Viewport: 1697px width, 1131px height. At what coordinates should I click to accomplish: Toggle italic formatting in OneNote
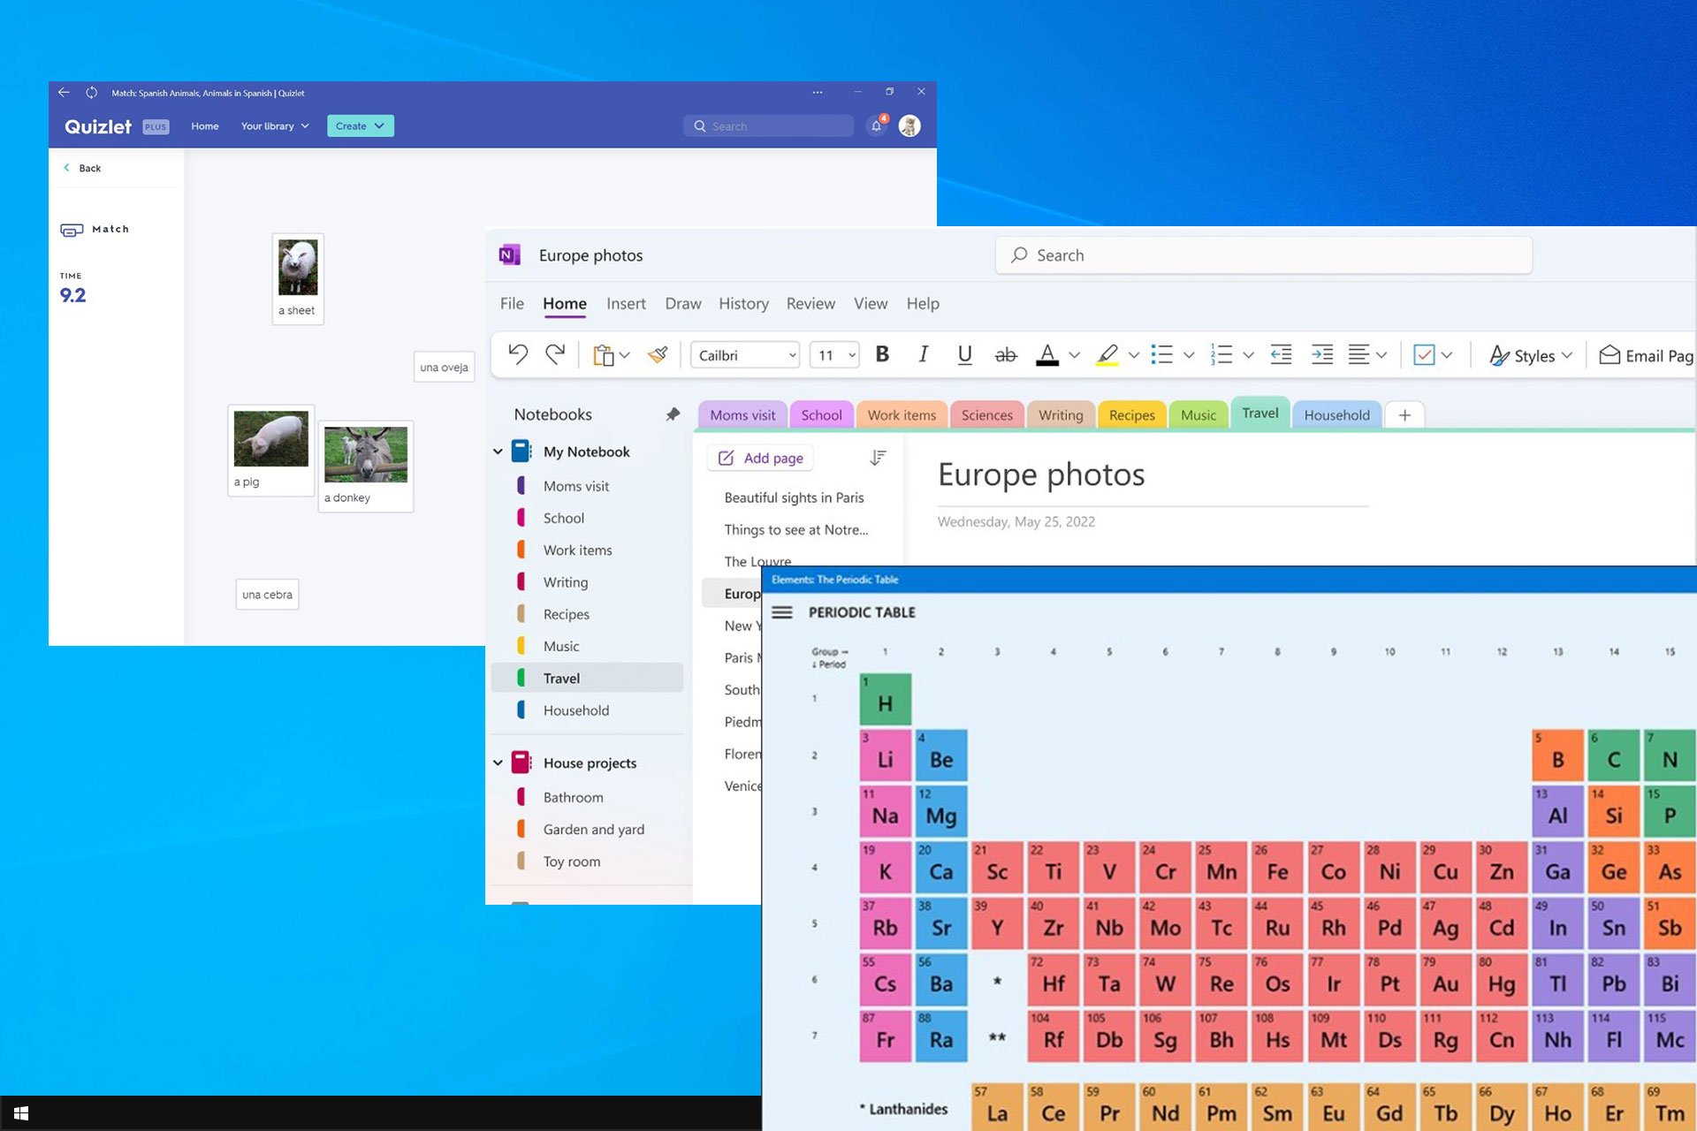pos(923,354)
